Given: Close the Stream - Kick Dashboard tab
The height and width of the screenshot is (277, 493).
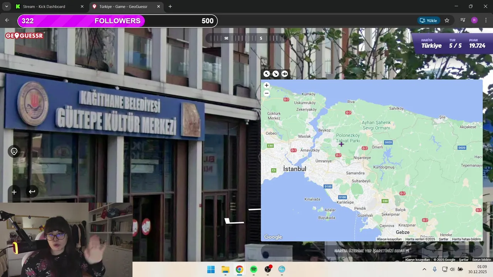Looking at the screenshot, I should pos(82,7).
